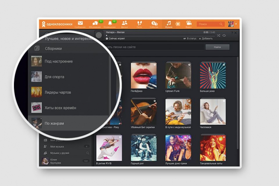Open the Лучшие дэнс-треки cover
This screenshot has width=279, height=186.
(178, 148)
